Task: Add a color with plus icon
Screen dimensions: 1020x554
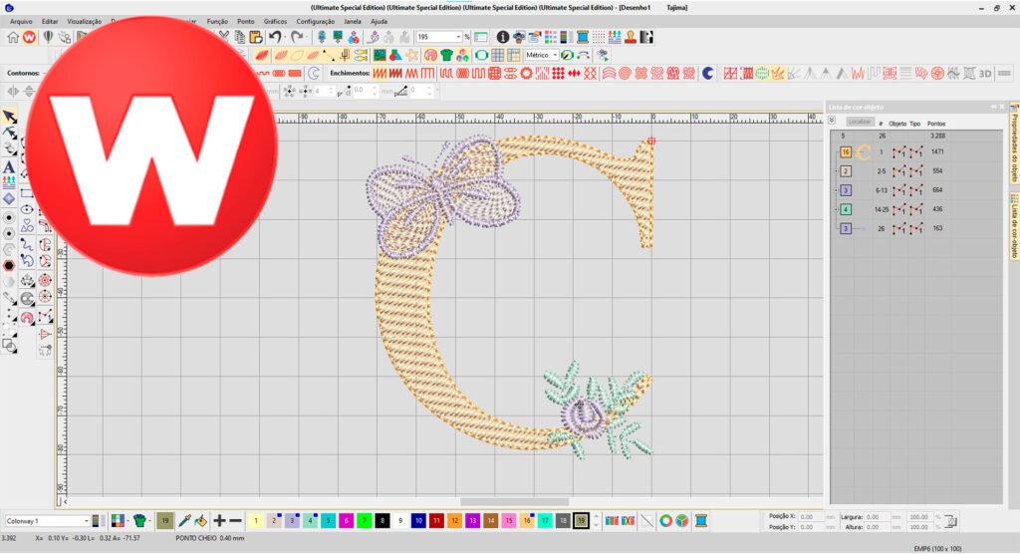Action: click(x=219, y=521)
